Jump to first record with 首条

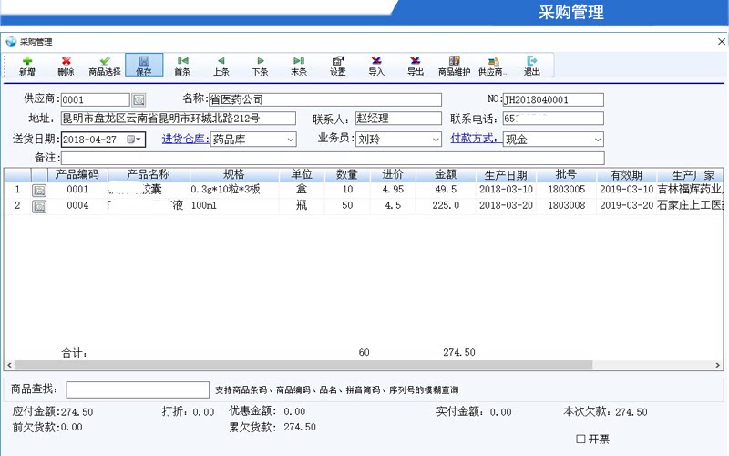click(182, 66)
